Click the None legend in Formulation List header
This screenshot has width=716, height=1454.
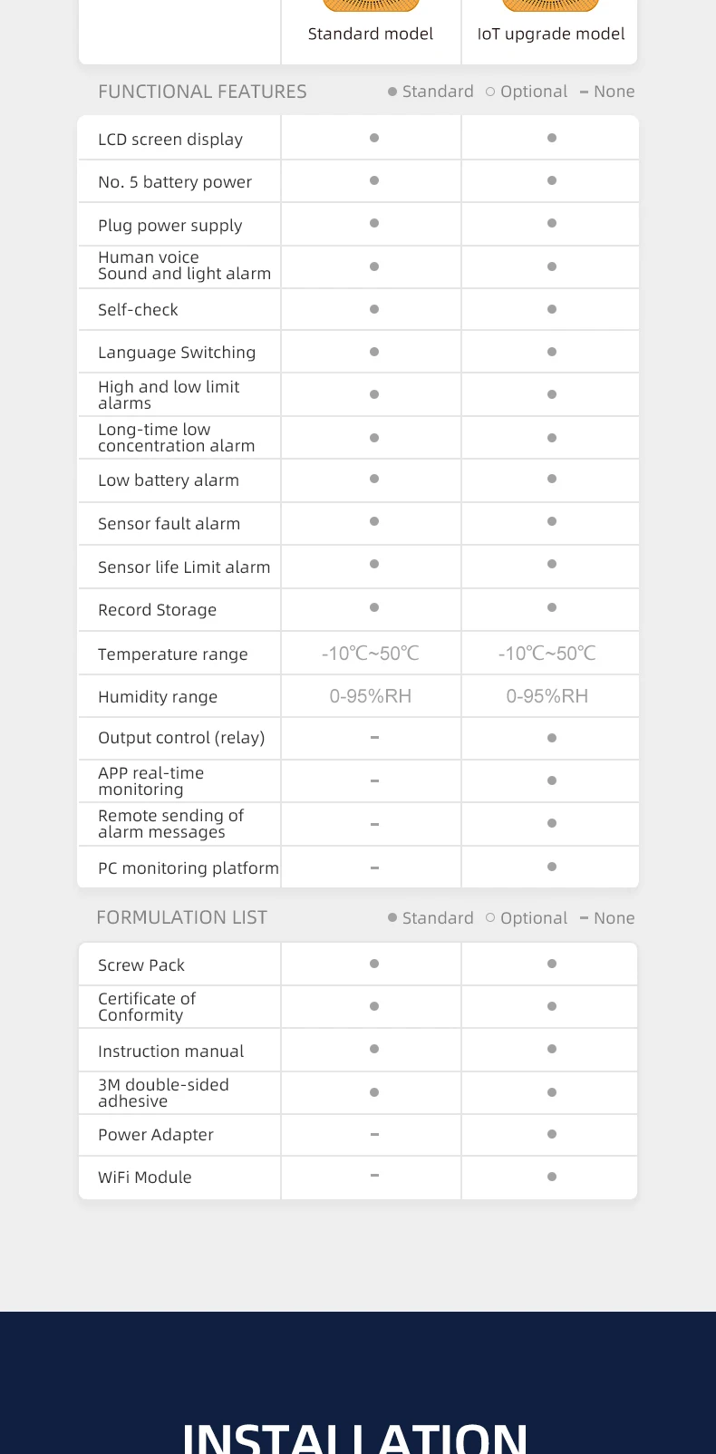click(607, 918)
